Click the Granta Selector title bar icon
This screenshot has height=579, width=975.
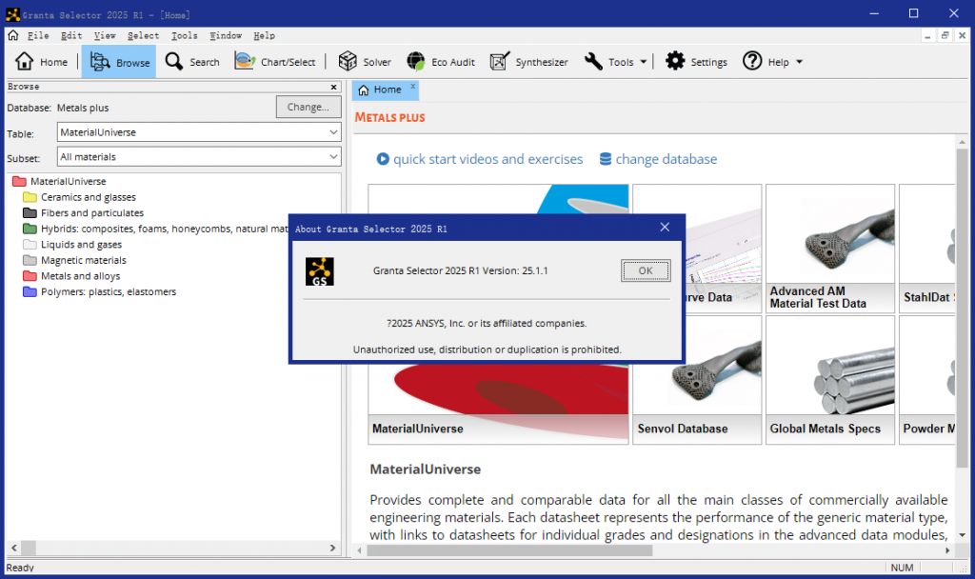(12, 13)
